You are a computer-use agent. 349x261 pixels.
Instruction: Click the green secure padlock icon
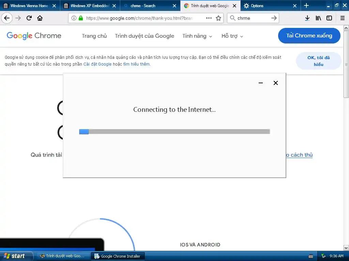pos(81,18)
